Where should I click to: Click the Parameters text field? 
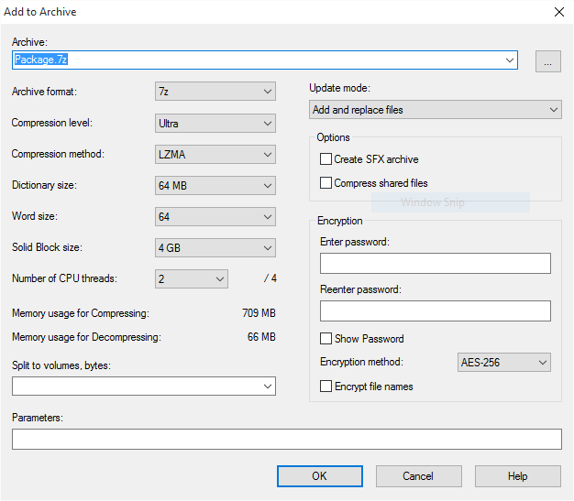point(286,440)
